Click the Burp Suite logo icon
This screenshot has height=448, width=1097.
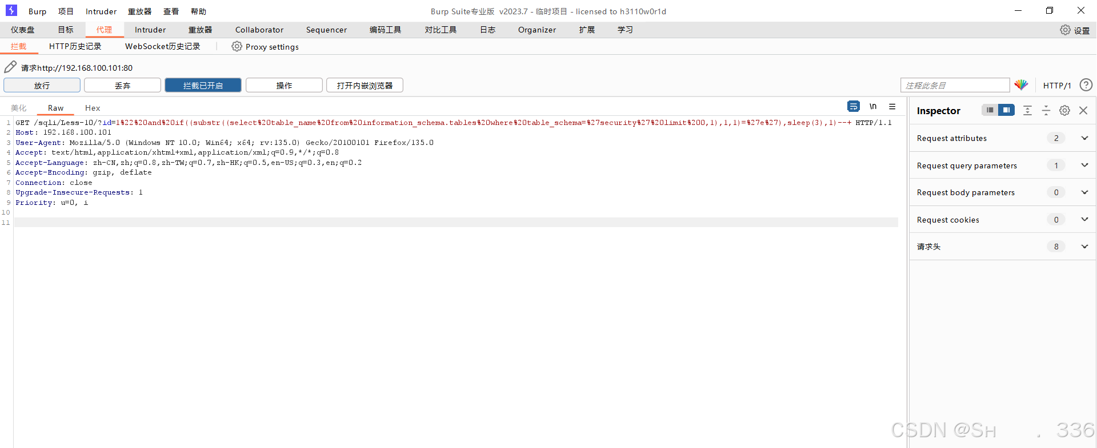pyautogui.click(x=11, y=11)
